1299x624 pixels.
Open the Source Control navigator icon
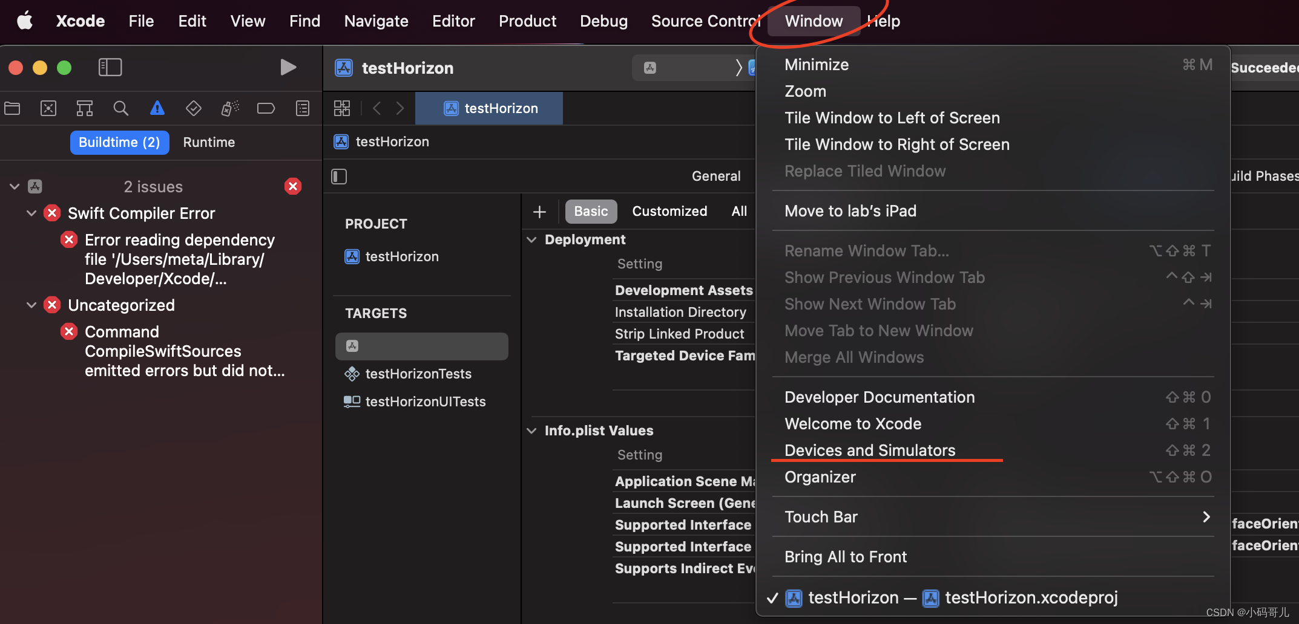coord(48,108)
